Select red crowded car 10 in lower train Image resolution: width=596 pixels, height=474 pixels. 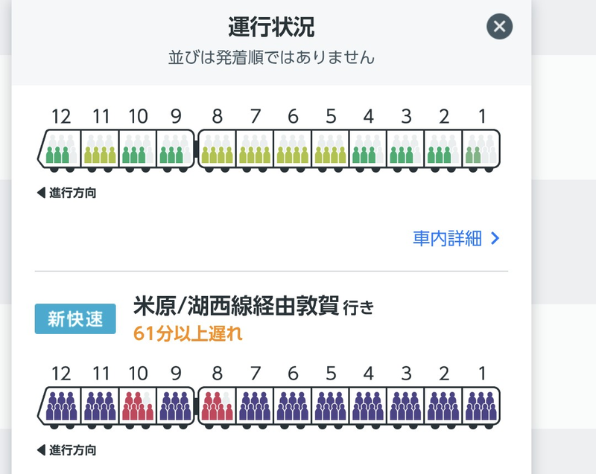pyautogui.click(x=138, y=406)
